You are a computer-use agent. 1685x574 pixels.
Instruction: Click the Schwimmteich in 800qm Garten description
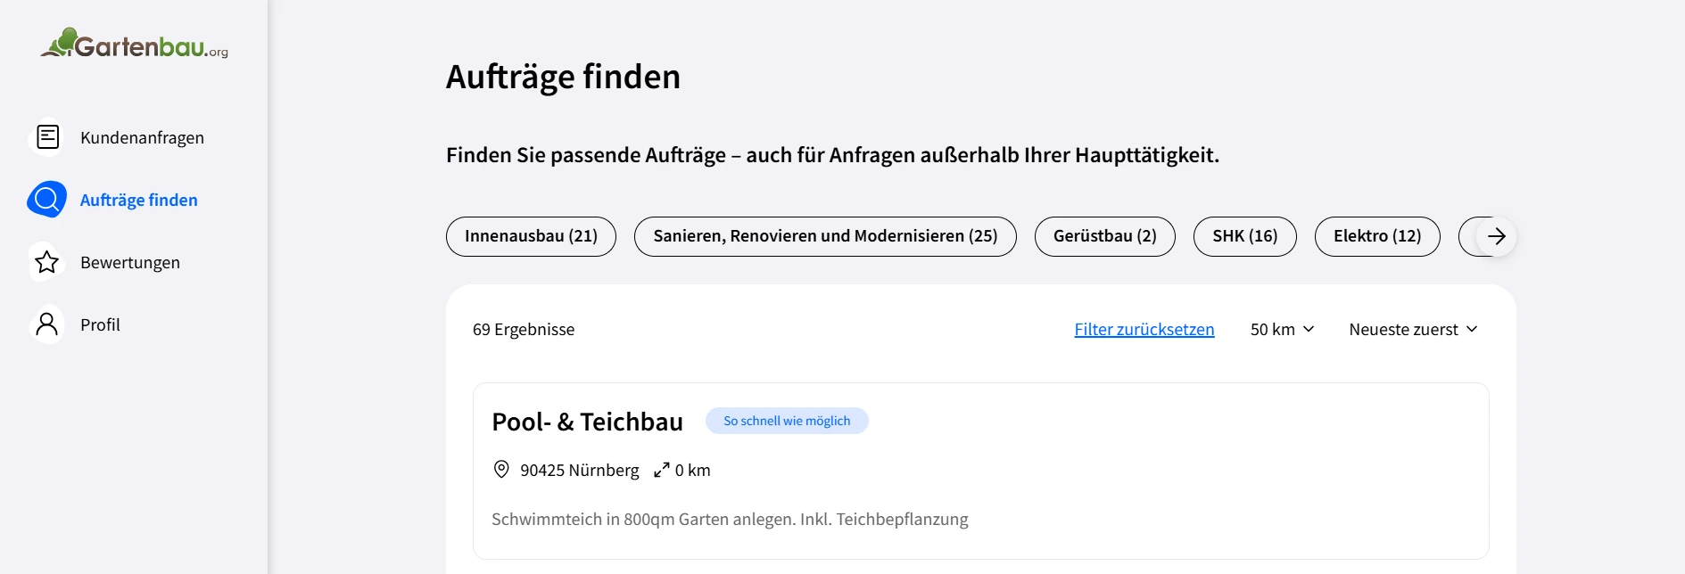[x=730, y=519]
